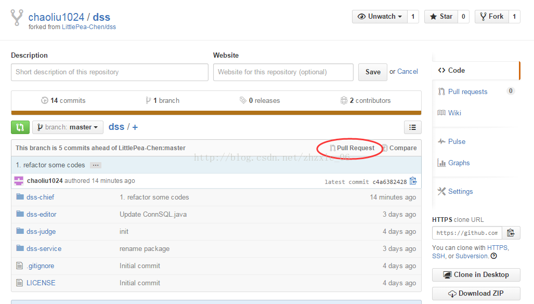
Task: Click the chaoliu1024 avatar on commit row
Action: pos(19,180)
